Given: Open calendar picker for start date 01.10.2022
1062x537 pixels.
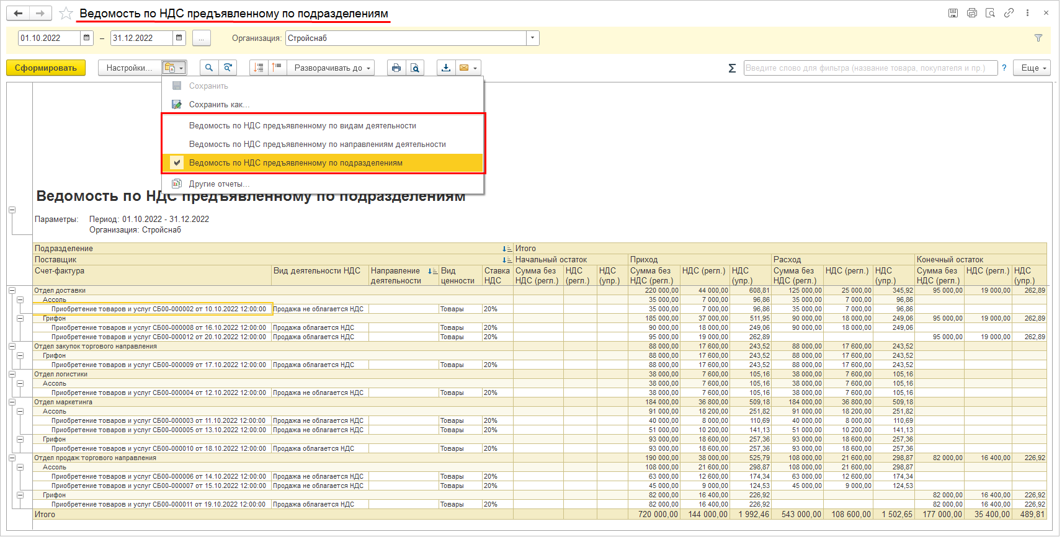Looking at the screenshot, I should 87,38.
